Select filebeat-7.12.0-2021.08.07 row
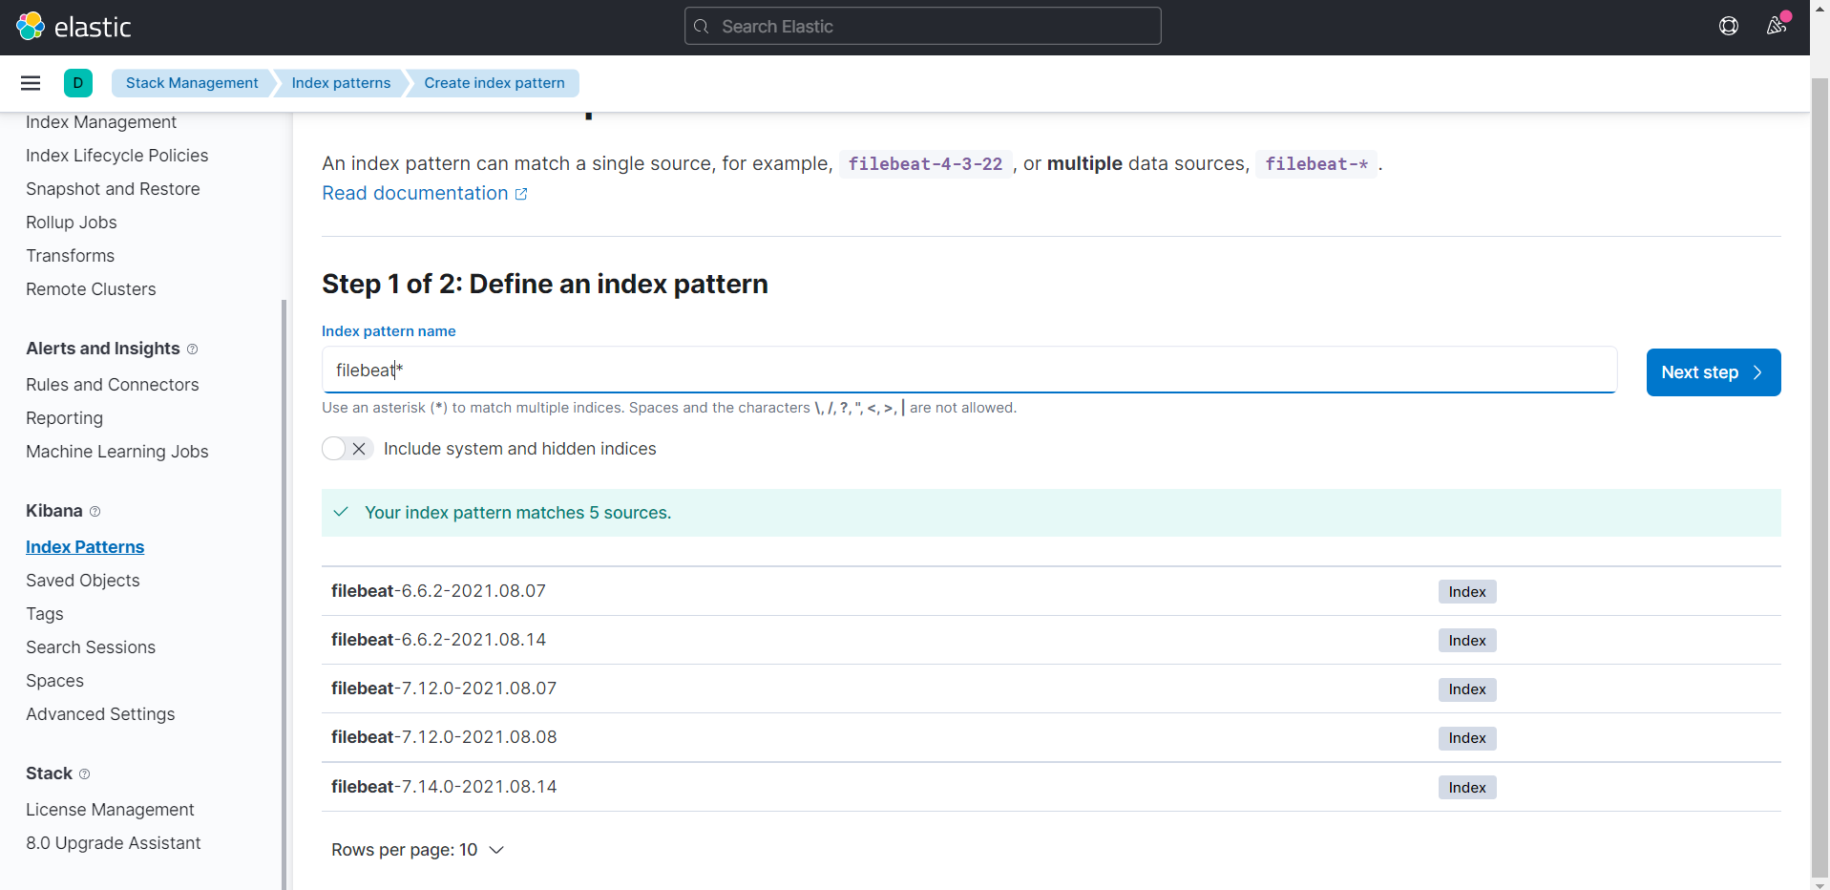Viewport: 1830px width, 890px height. (1051, 689)
